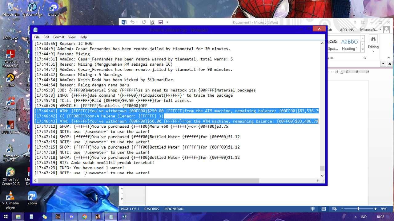The width and height of the screenshot is (394, 221).
Task: Click the zoom in plus in Word
Action: (x=376, y=209)
